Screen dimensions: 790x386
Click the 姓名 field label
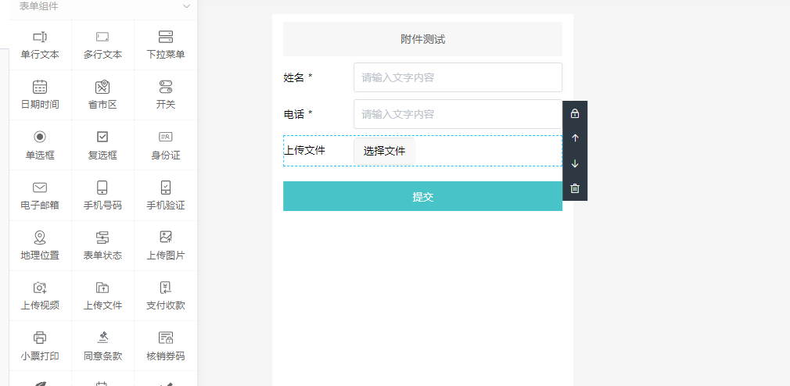[x=298, y=77]
